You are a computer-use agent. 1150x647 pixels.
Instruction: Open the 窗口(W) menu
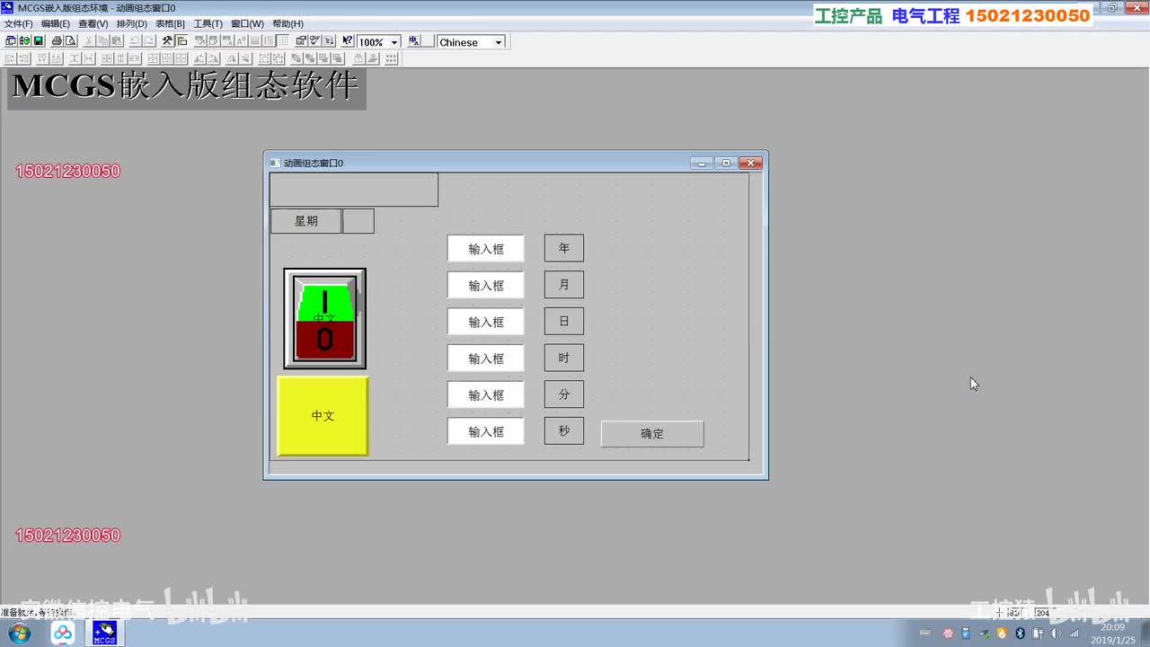click(x=248, y=23)
